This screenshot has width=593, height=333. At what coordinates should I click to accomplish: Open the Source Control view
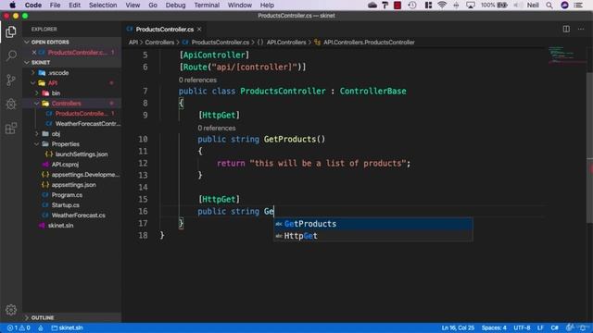pyautogui.click(x=11, y=80)
